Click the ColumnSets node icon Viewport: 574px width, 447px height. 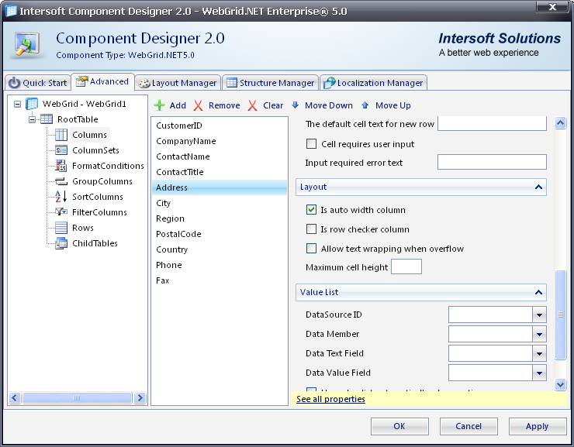(61, 150)
